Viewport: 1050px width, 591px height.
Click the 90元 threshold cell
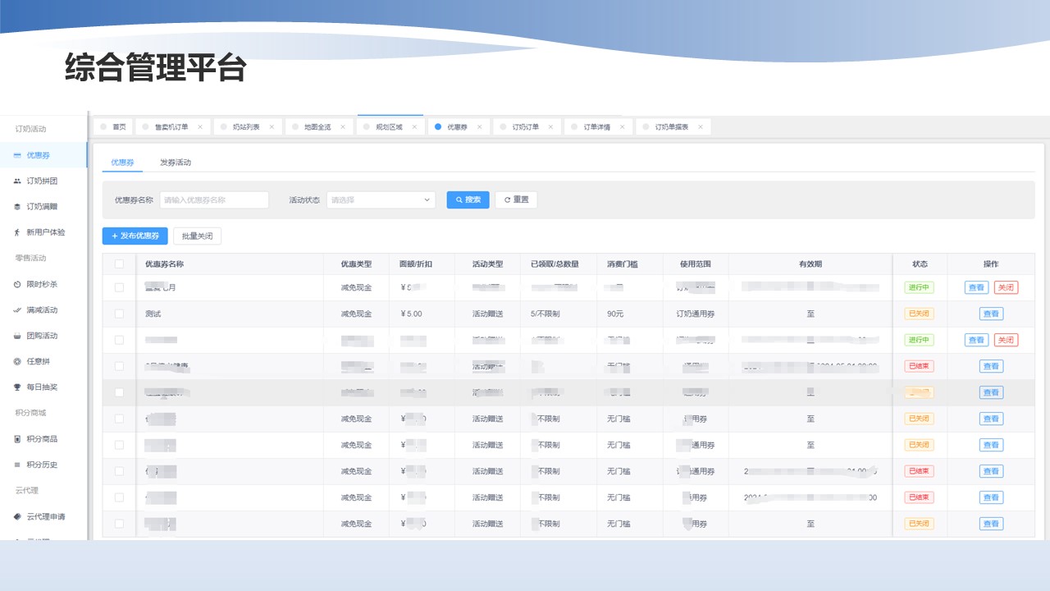coord(615,314)
